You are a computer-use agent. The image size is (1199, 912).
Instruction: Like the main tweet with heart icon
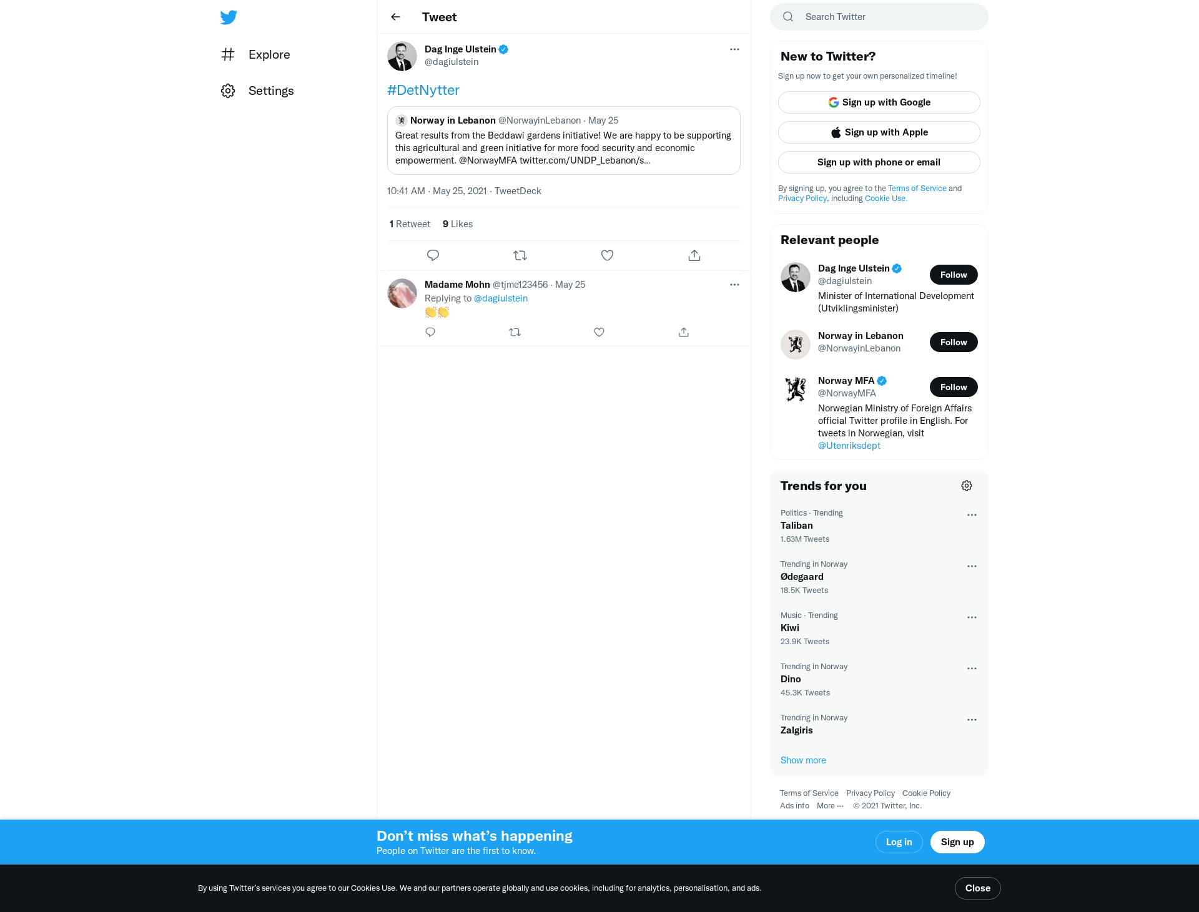click(x=607, y=255)
